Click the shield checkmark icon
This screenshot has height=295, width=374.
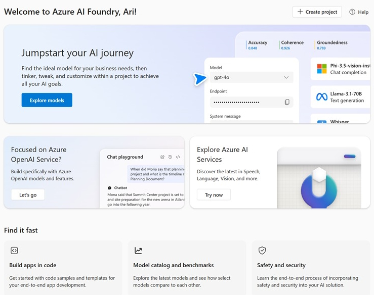[262, 251]
